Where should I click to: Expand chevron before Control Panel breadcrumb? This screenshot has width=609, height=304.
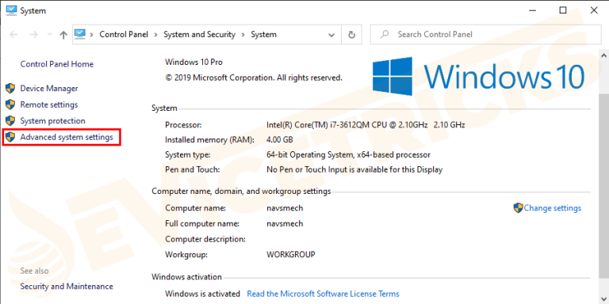[x=92, y=35]
